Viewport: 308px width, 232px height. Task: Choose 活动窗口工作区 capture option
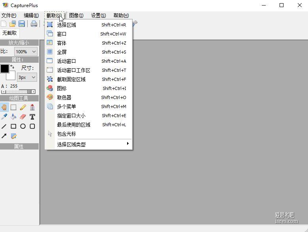click(88, 70)
